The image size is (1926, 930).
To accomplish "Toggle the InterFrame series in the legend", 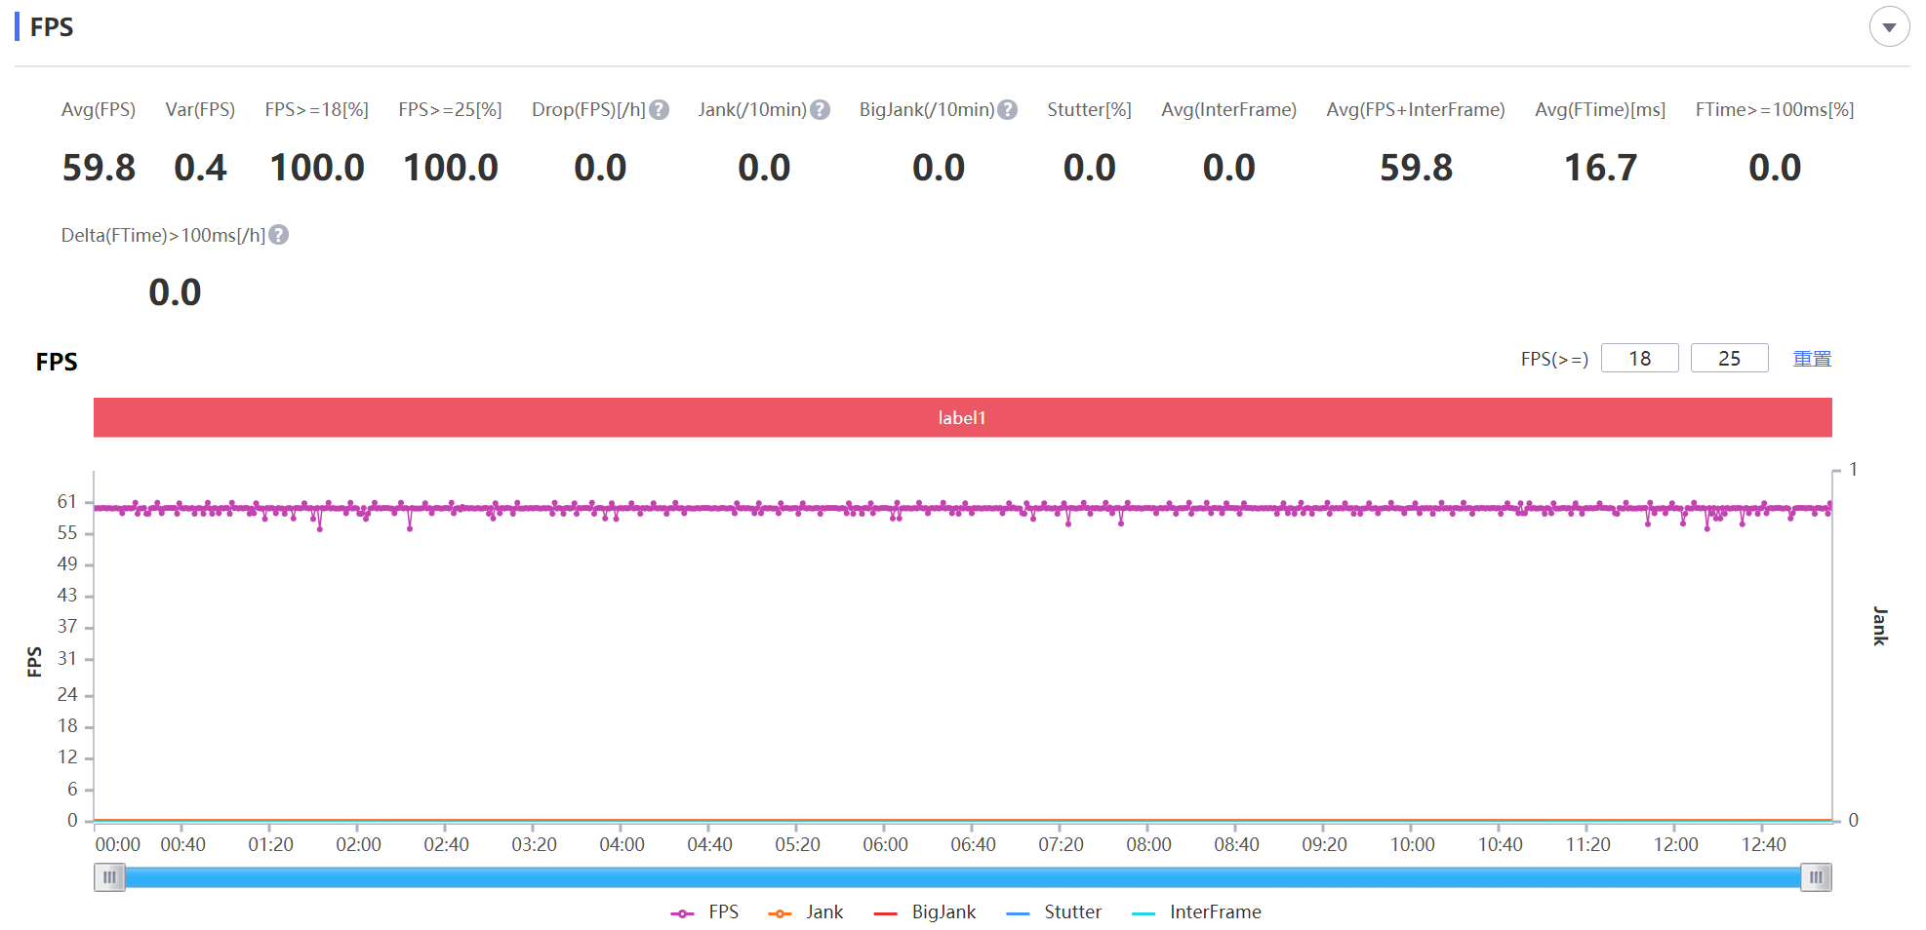I will [x=1196, y=912].
